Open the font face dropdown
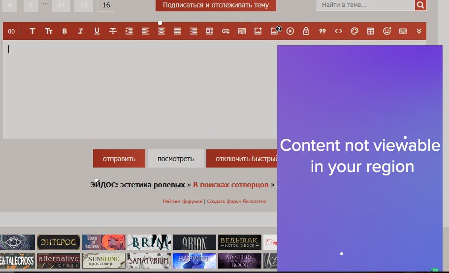 (x=32, y=31)
